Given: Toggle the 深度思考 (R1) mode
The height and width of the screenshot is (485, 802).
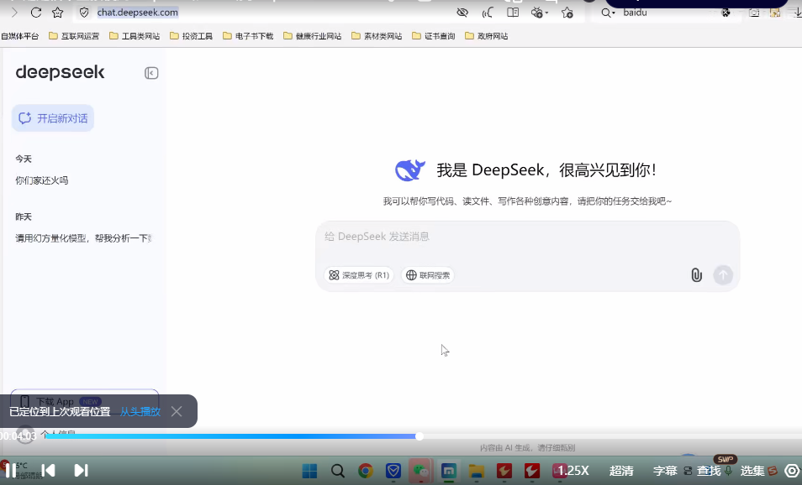Looking at the screenshot, I should pyautogui.click(x=359, y=275).
